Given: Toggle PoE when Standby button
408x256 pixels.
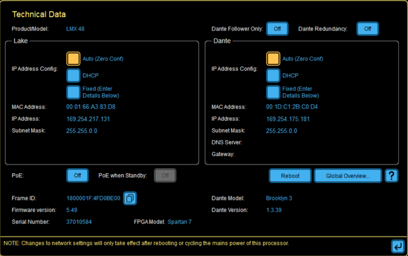Looking at the screenshot, I should pyautogui.click(x=164, y=176).
